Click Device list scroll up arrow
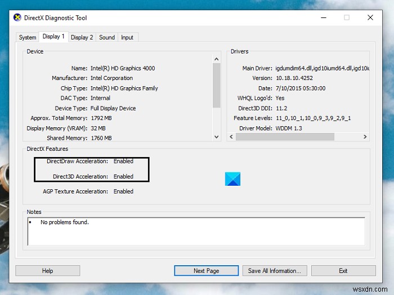 216,59
